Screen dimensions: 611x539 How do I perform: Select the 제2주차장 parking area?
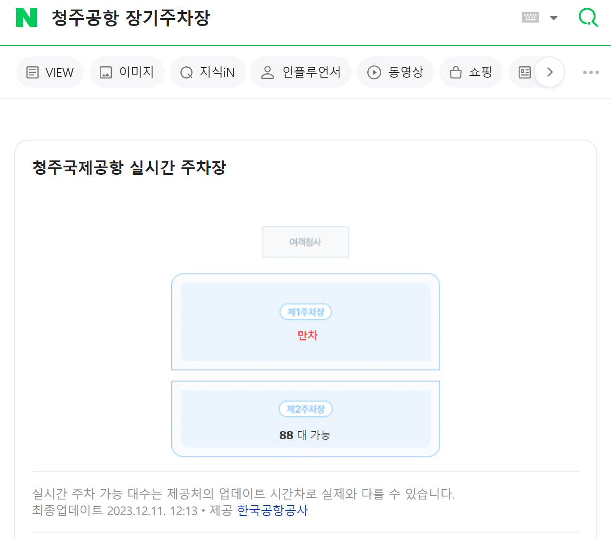tap(305, 409)
